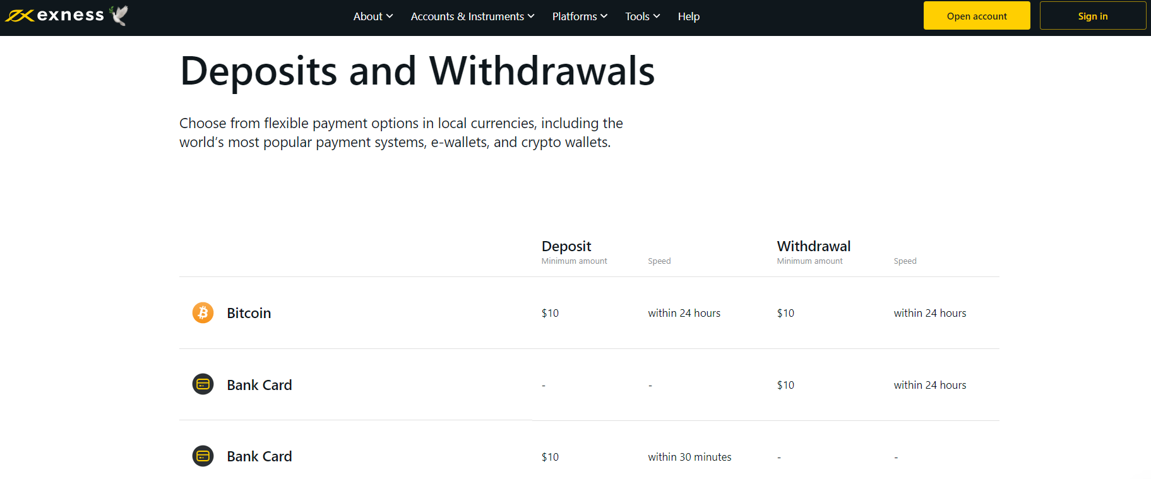Viewport: 1151px width, 479px height.
Task: Select the Bitcoin payment method name
Action: coord(249,313)
